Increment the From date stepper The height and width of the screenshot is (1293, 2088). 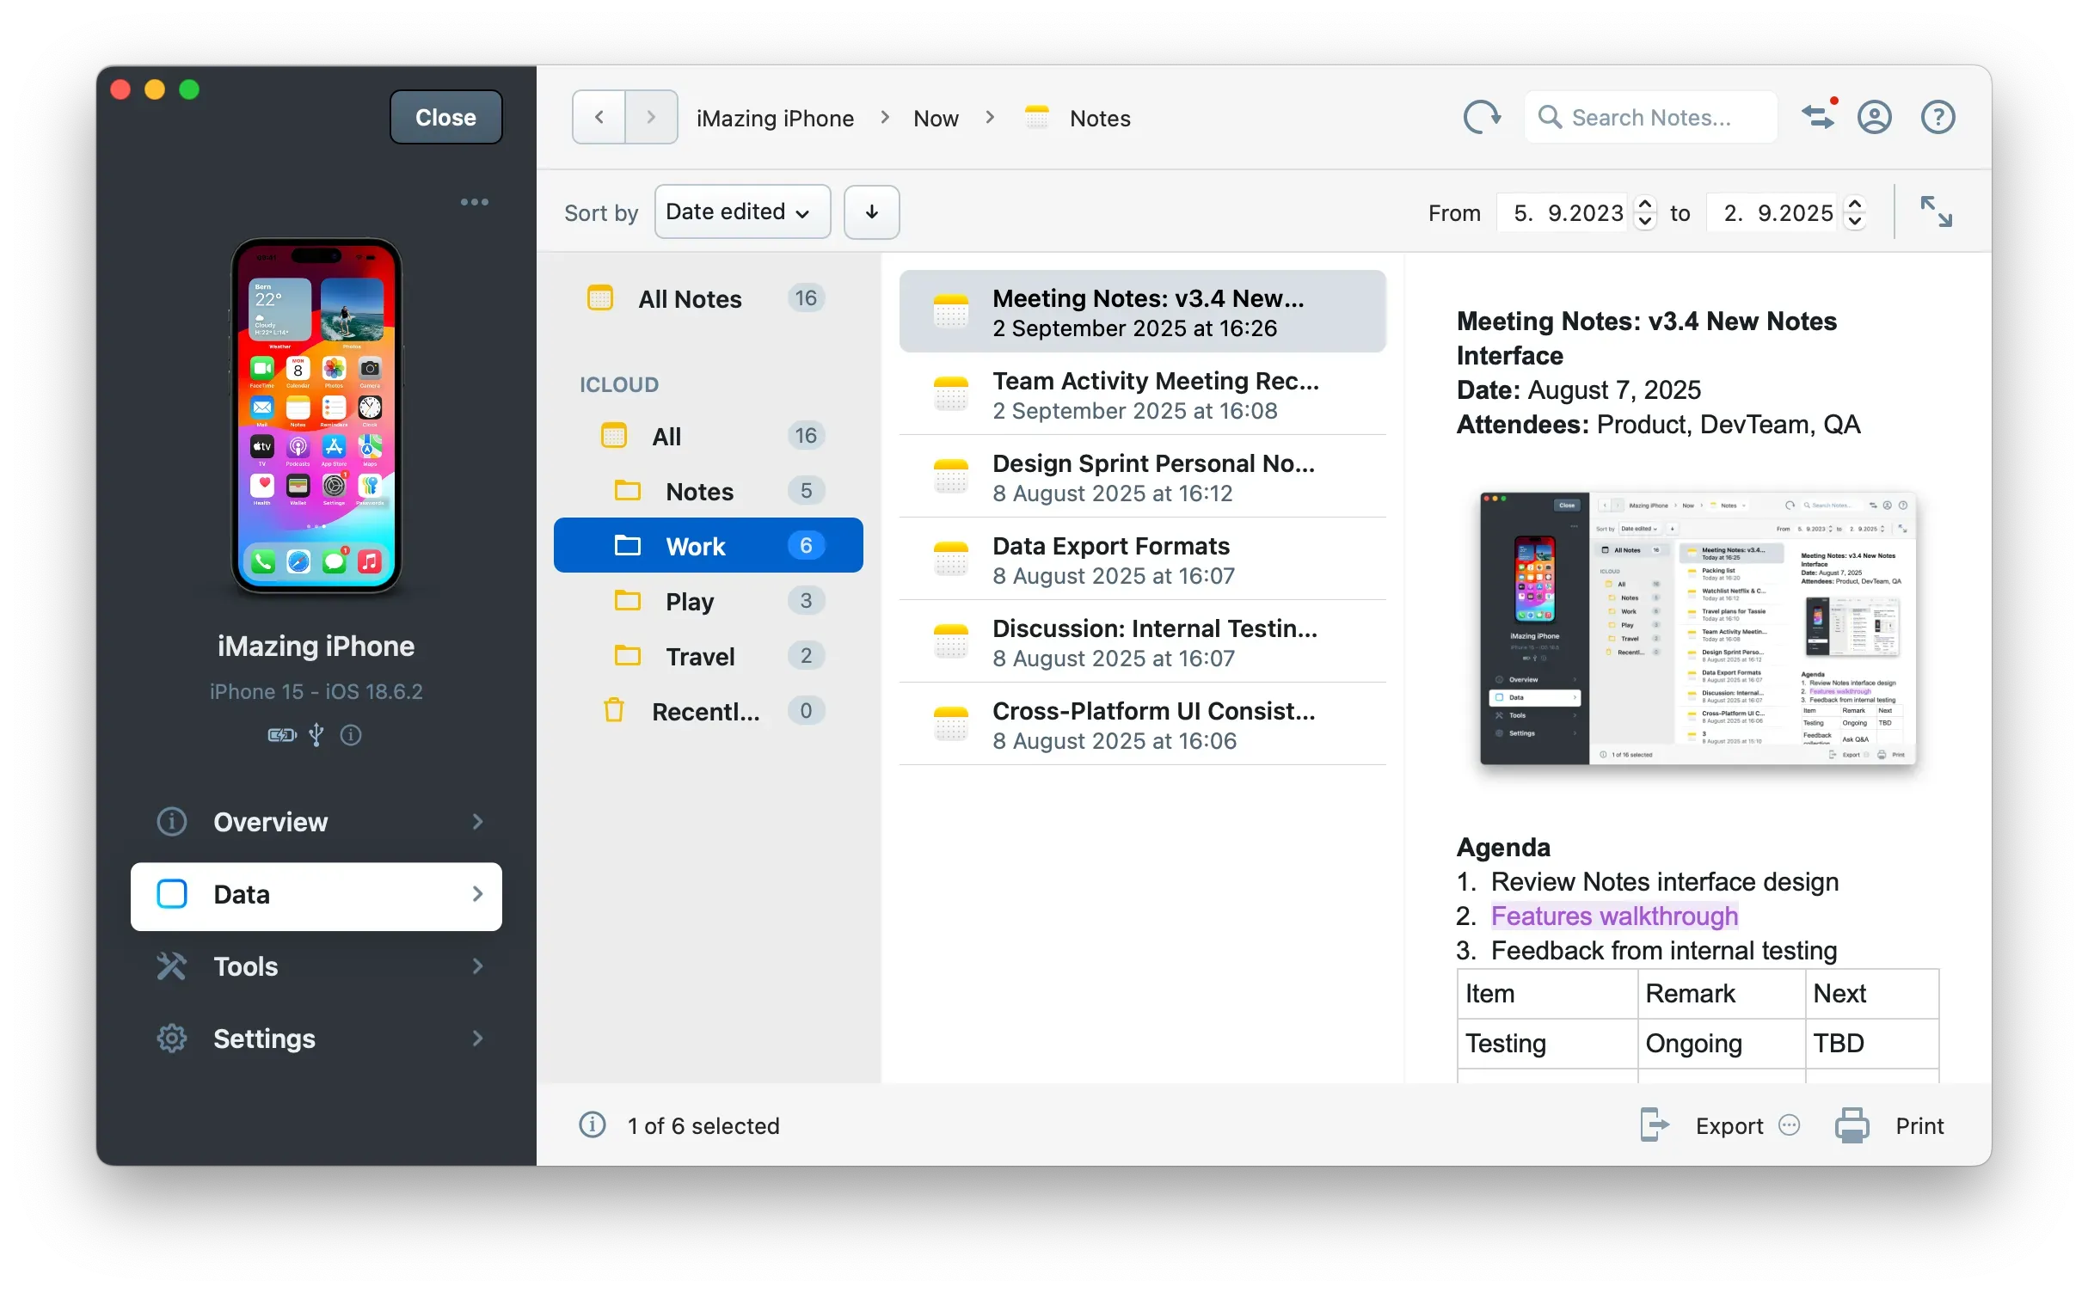pyautogui.click(x=1645, y=205)
